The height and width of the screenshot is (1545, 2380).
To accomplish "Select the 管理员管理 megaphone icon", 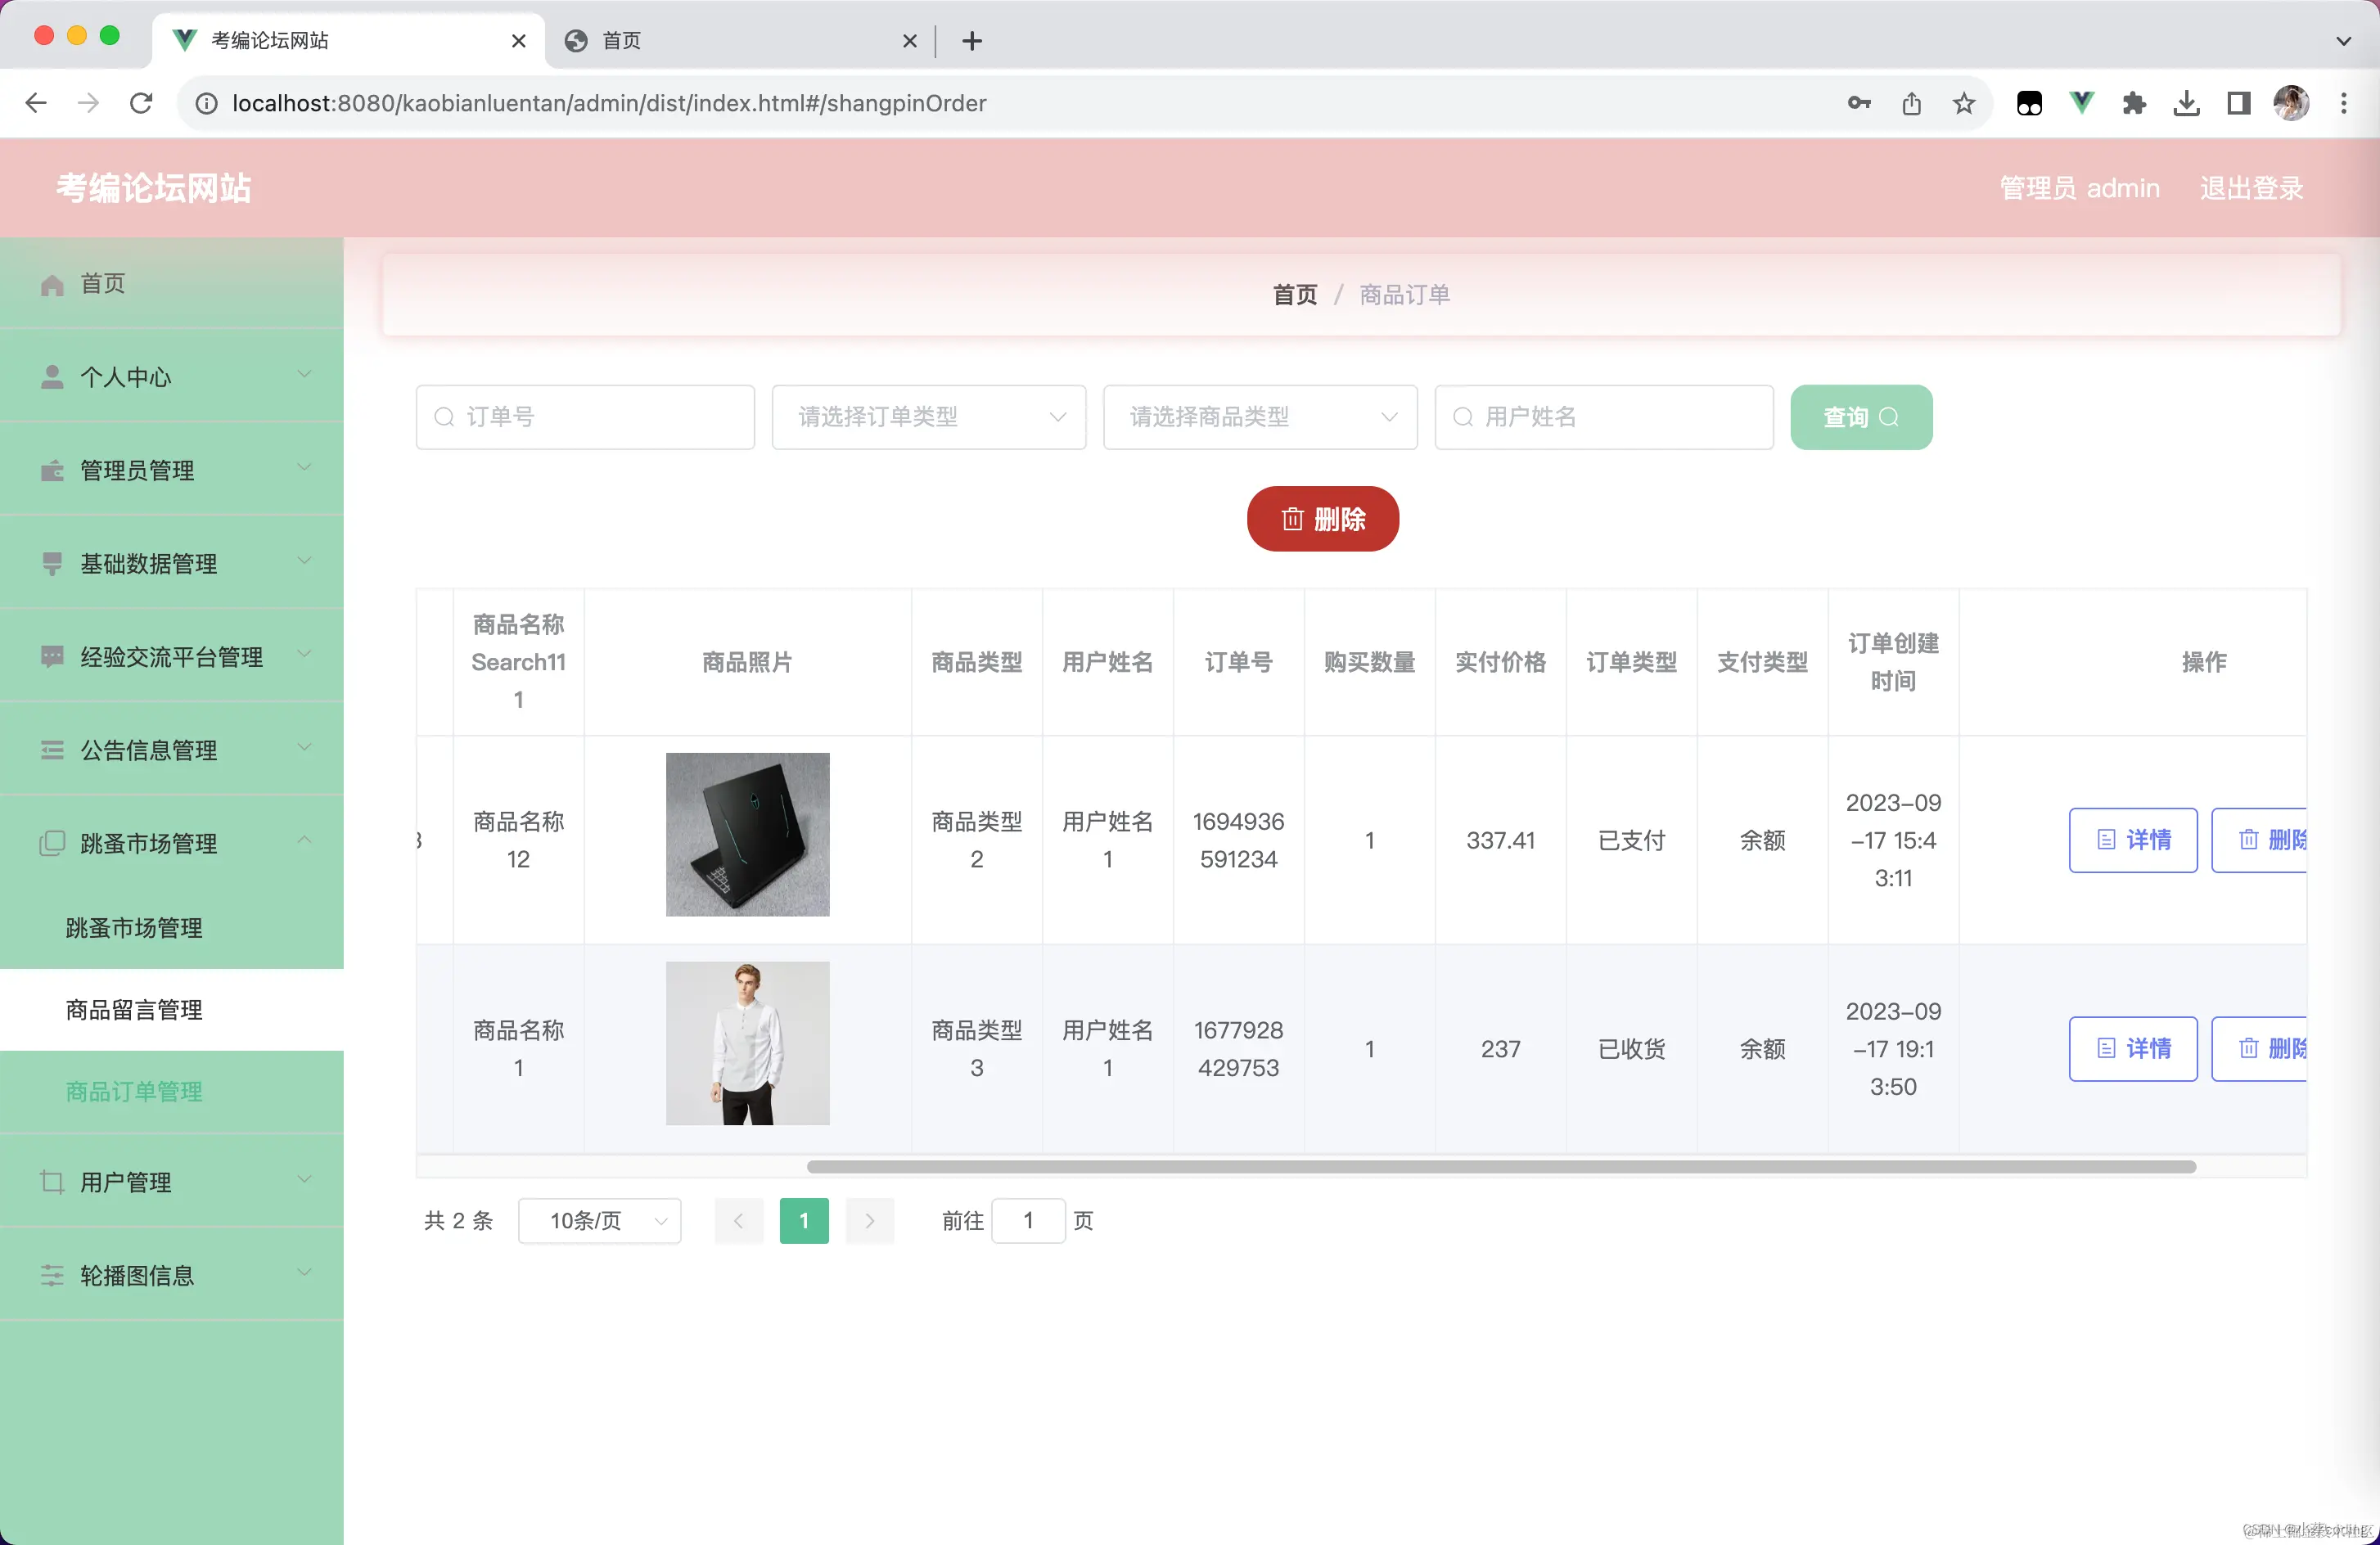I will coord(52,470).
